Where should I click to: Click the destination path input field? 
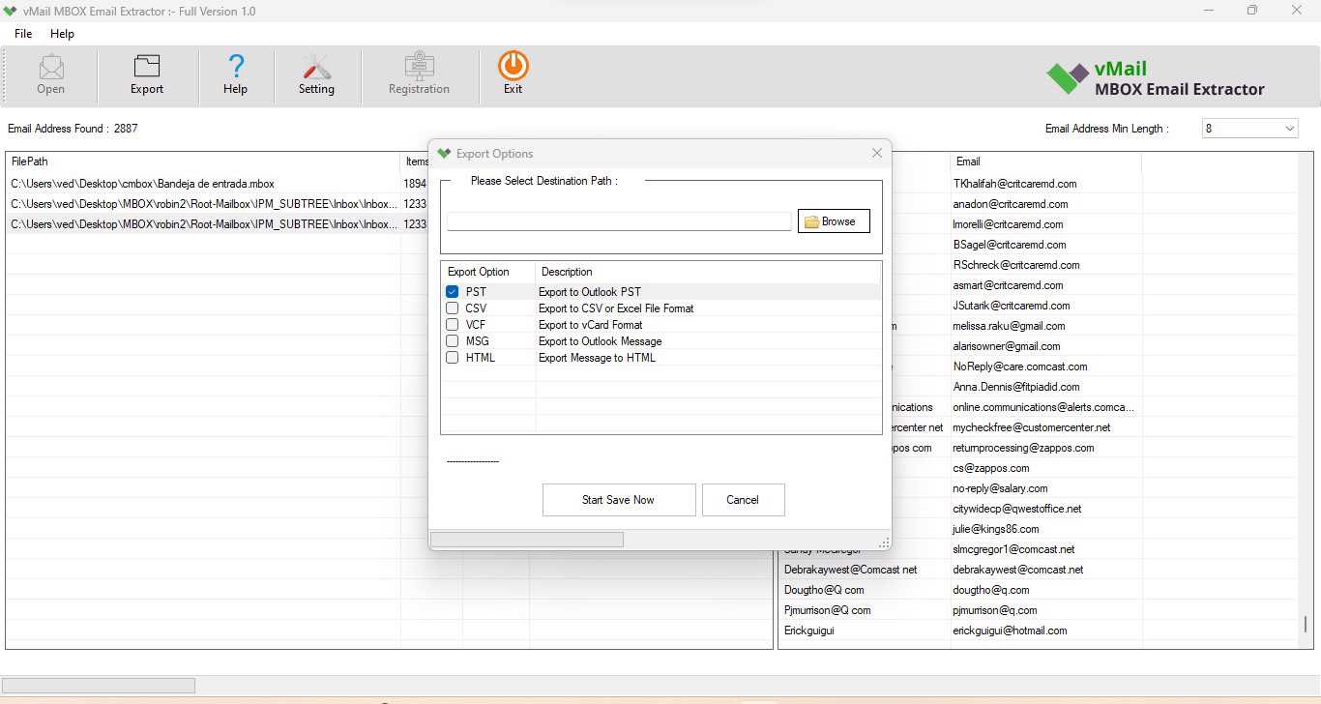click(619, 221)
